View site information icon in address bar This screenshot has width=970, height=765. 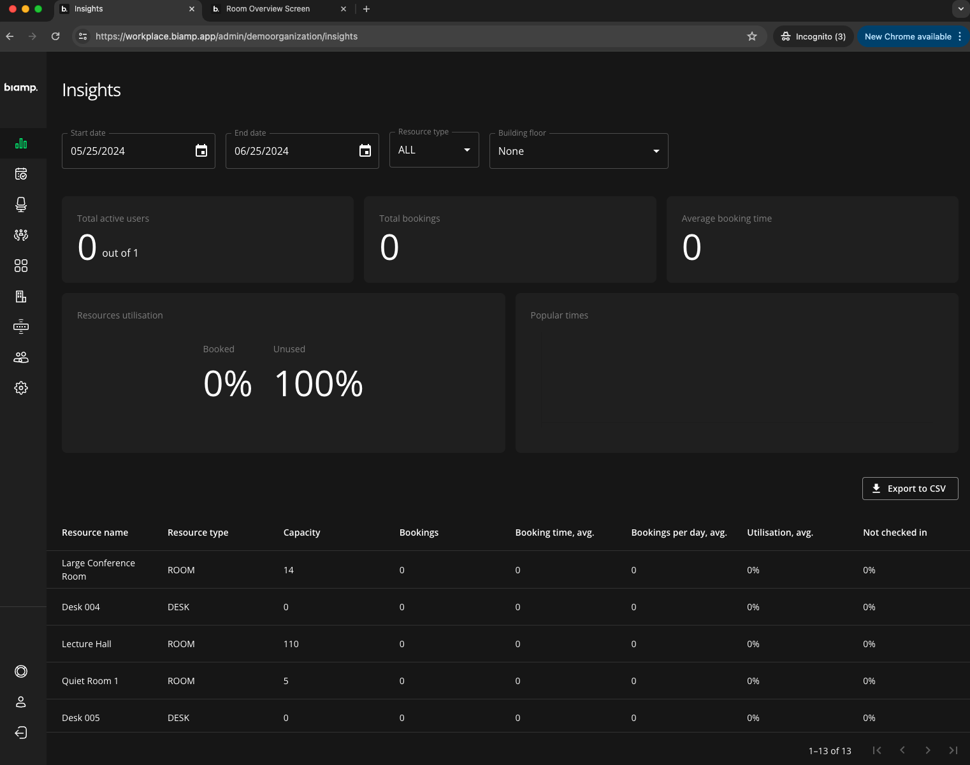tap(83, 36)
